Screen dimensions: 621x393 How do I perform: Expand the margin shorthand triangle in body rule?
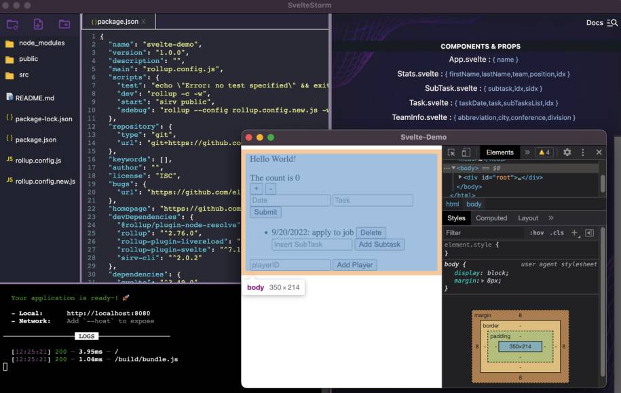[483, 281]
